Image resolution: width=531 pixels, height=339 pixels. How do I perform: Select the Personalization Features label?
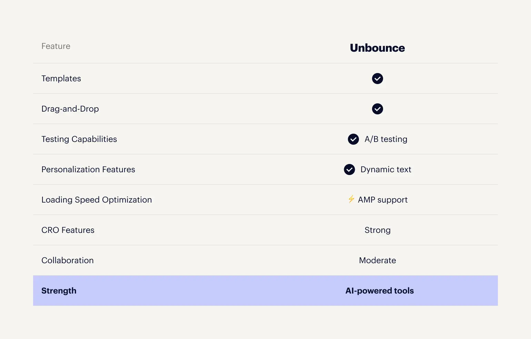[88, 169]
